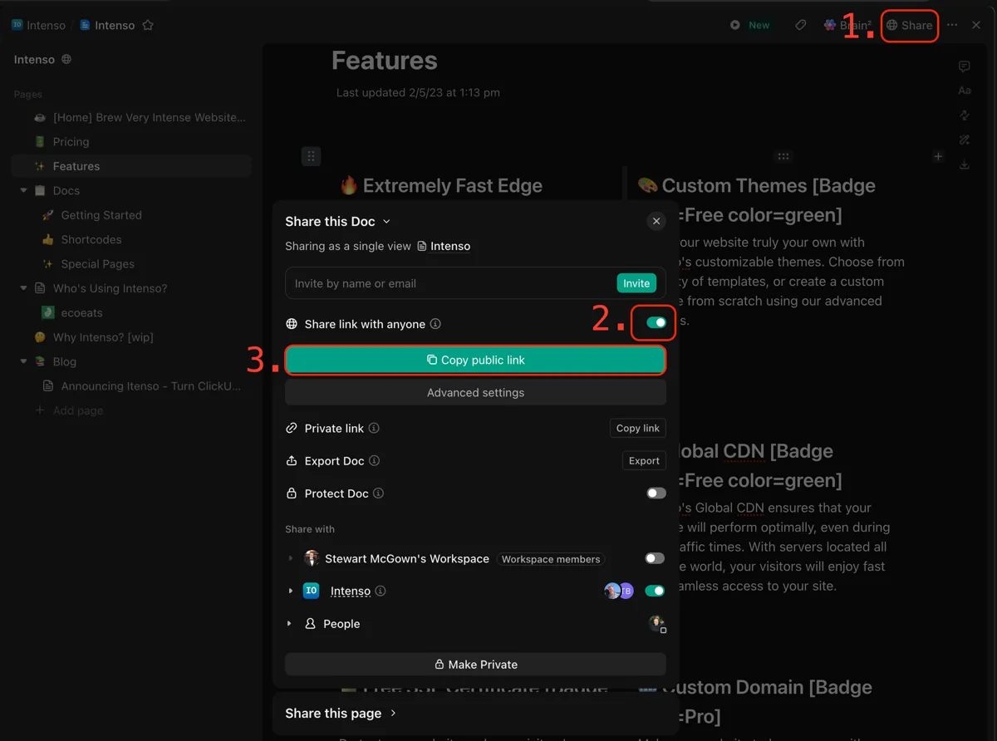Expand the People row
Screen dimensions: 997x741
(290, 624)
